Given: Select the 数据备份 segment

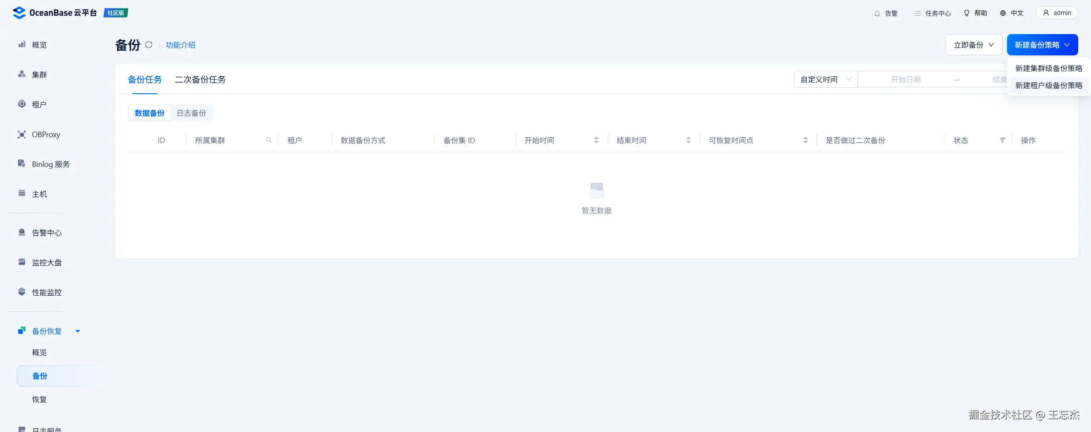Looking at the screenshot, I should pyautogui.click(x=150, y=113).
